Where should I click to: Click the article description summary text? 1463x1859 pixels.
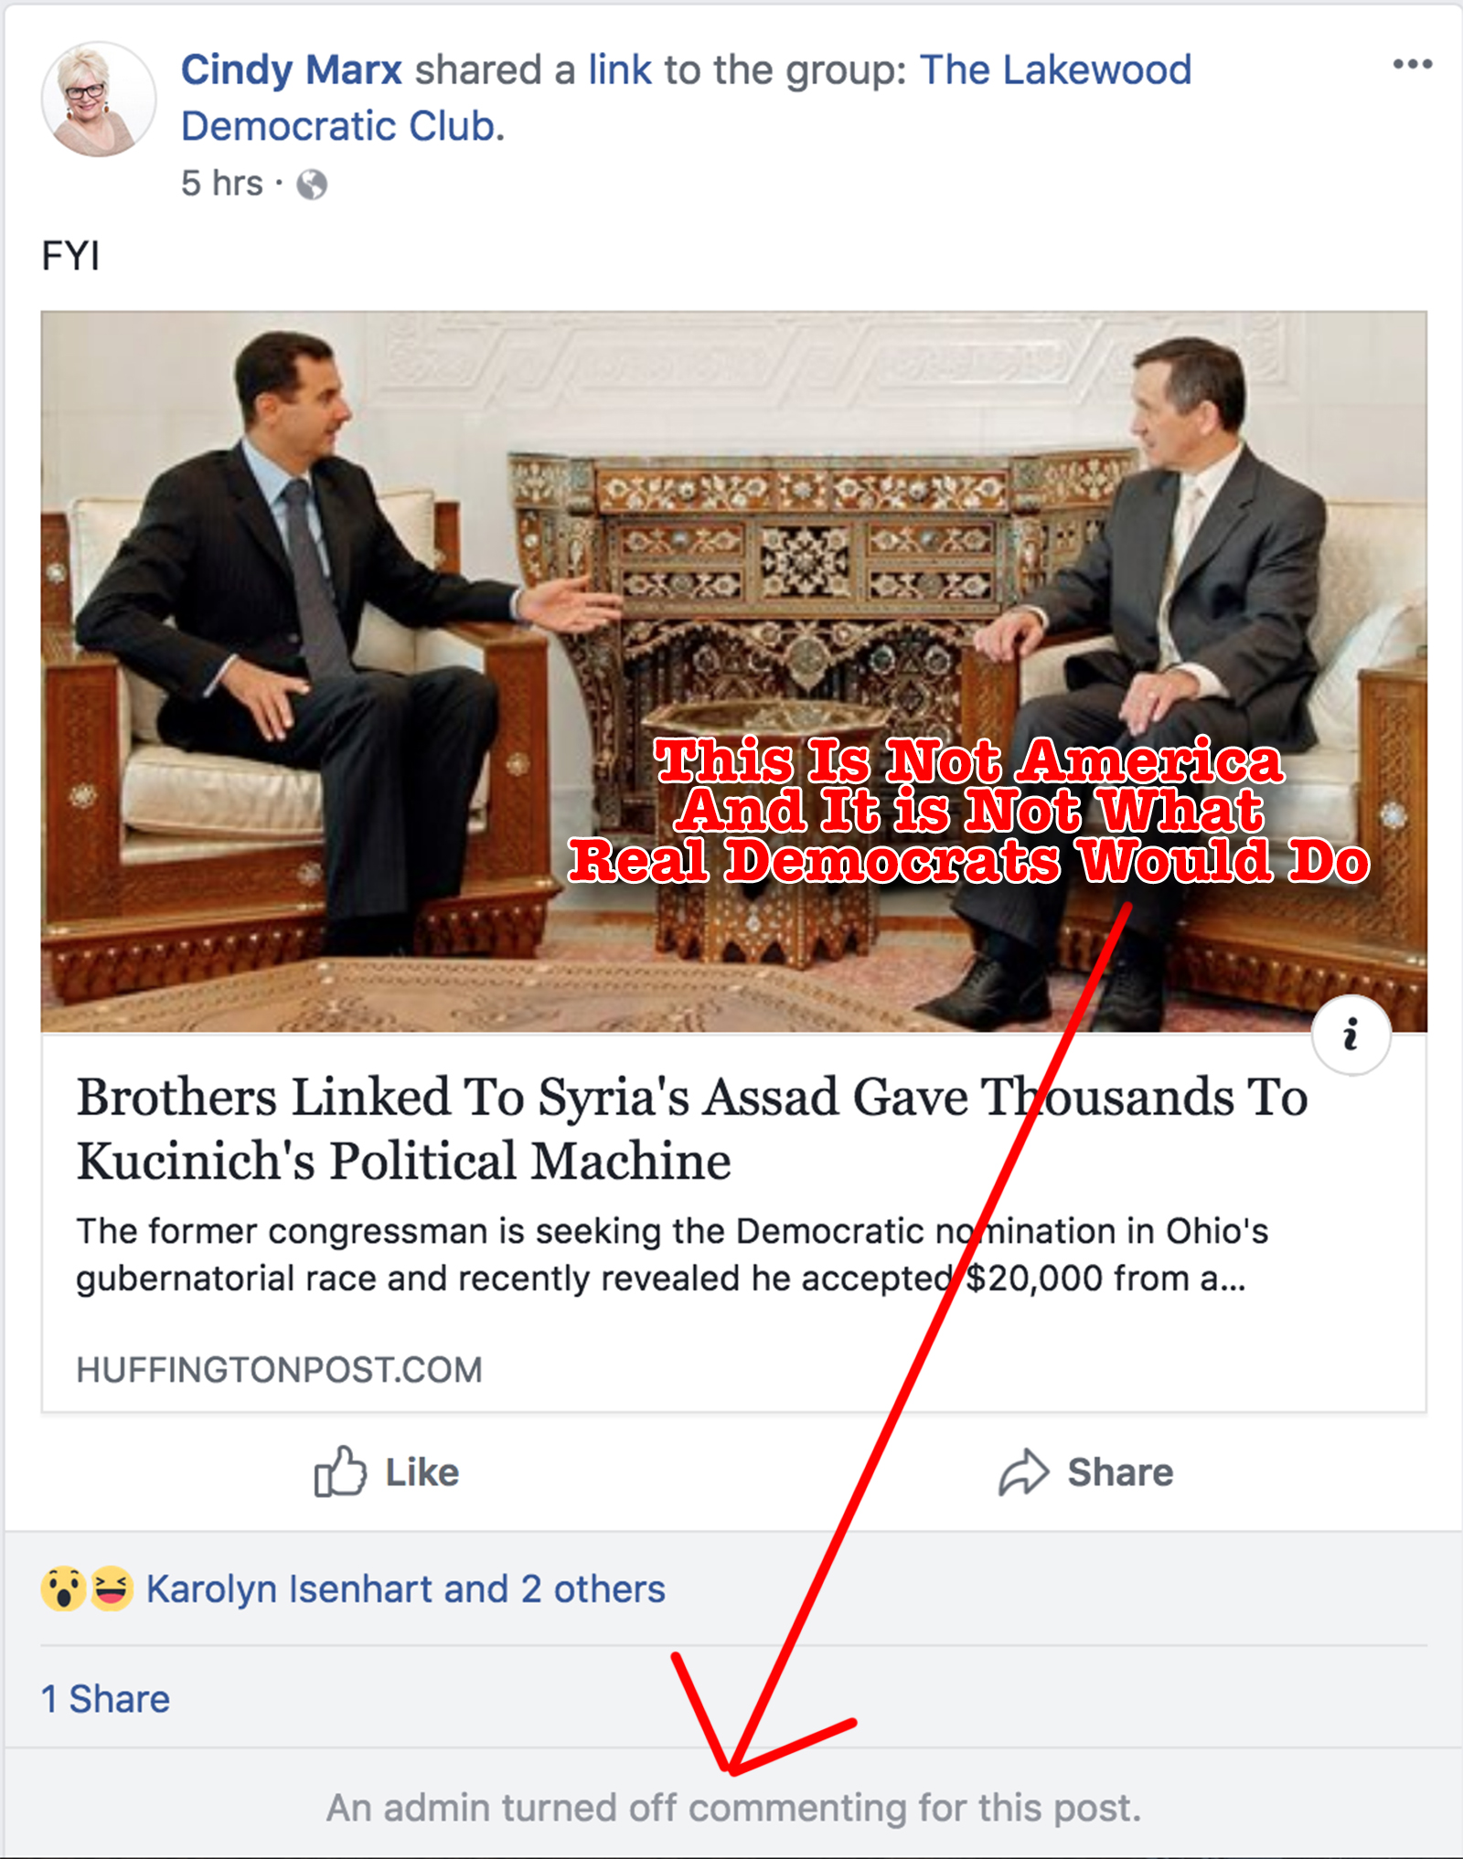tap(672, 1254)
